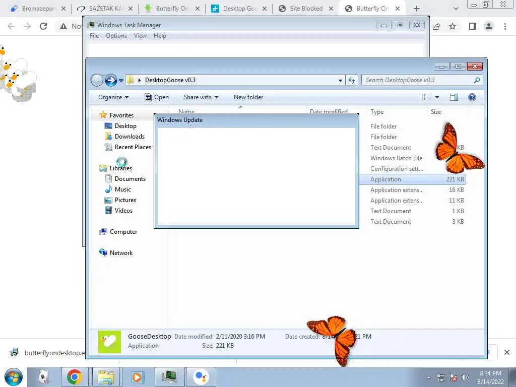Select Network in the navigation pane

pos(121,253)
